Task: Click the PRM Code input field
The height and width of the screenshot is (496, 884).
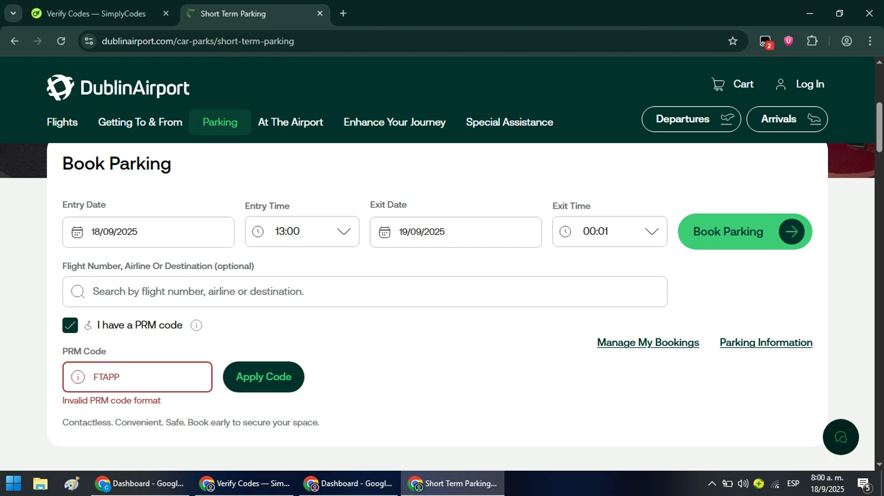Action: click(x=137, y=377)
